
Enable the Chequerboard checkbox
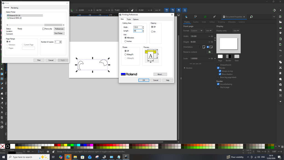pos(218,65)
